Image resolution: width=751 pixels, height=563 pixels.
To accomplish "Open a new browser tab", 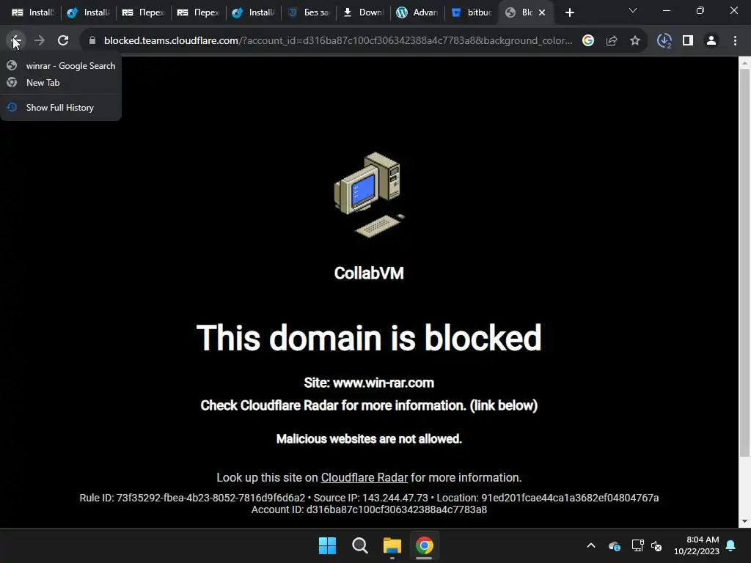I will (569, 12).
